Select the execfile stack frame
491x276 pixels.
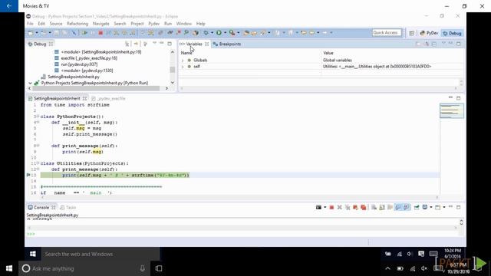(x=89, y=58)
